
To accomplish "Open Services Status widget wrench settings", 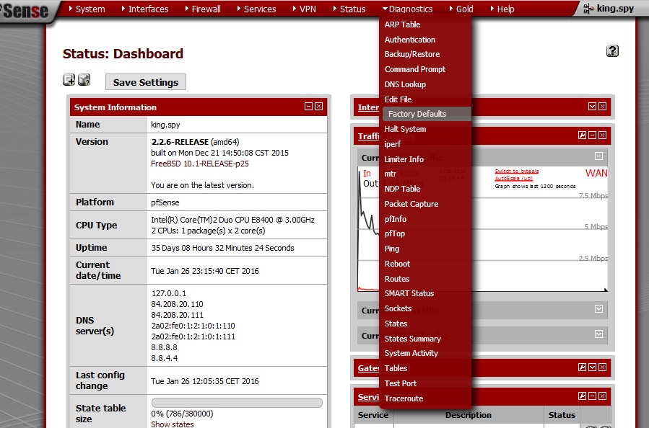I will click(x=582, y=396).
